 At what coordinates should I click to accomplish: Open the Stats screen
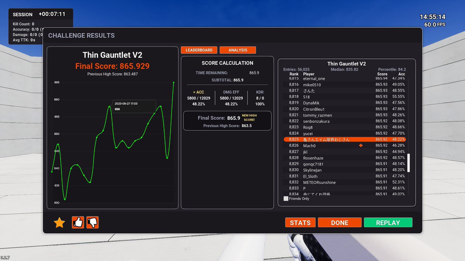(300, 222)
